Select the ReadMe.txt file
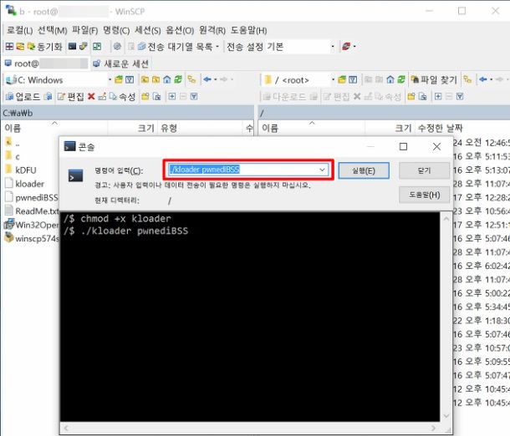The width and height of the screenshot is (510, 436). 33,210
